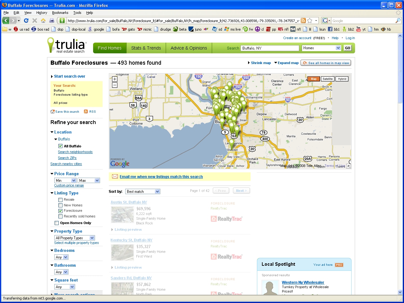Open the 'sd' Slickdeals bookmark

click(x=217, y=29)
